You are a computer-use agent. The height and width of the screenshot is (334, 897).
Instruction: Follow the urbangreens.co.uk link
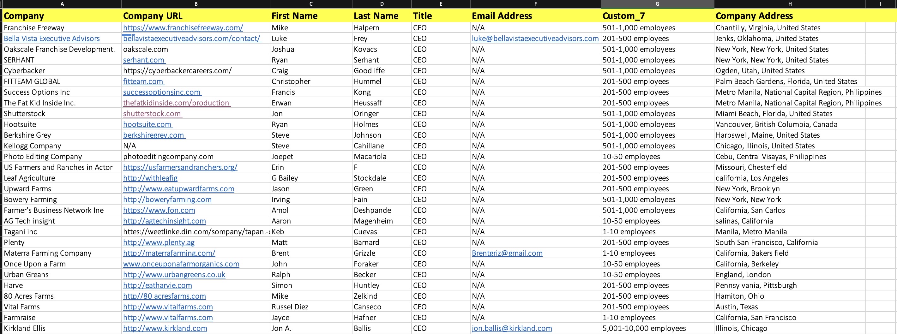tap(174, 275)
